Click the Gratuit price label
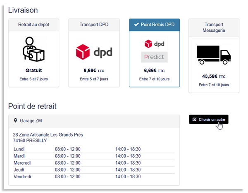Screen dimensions: 248x193 (x=33, y=71)
